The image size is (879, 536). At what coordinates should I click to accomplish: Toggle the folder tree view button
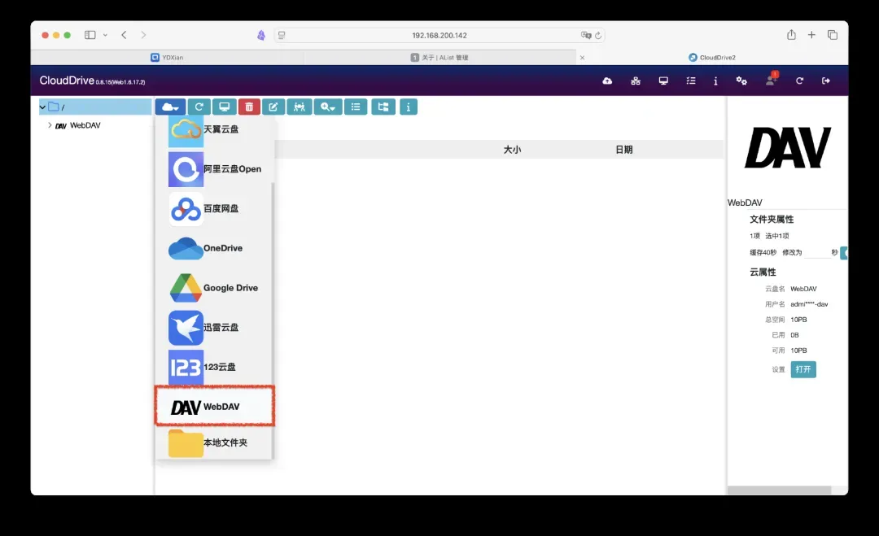tap(383, 107)
